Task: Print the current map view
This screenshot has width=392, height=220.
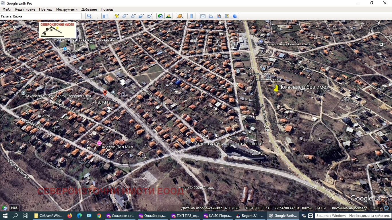Action: (211, 16)
